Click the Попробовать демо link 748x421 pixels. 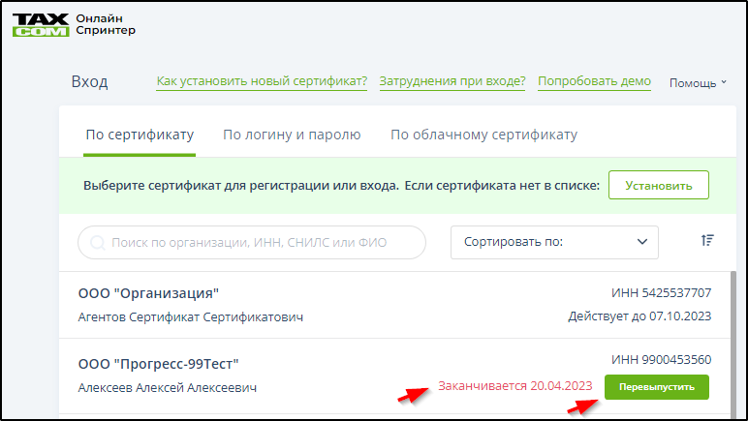point(594,82)
